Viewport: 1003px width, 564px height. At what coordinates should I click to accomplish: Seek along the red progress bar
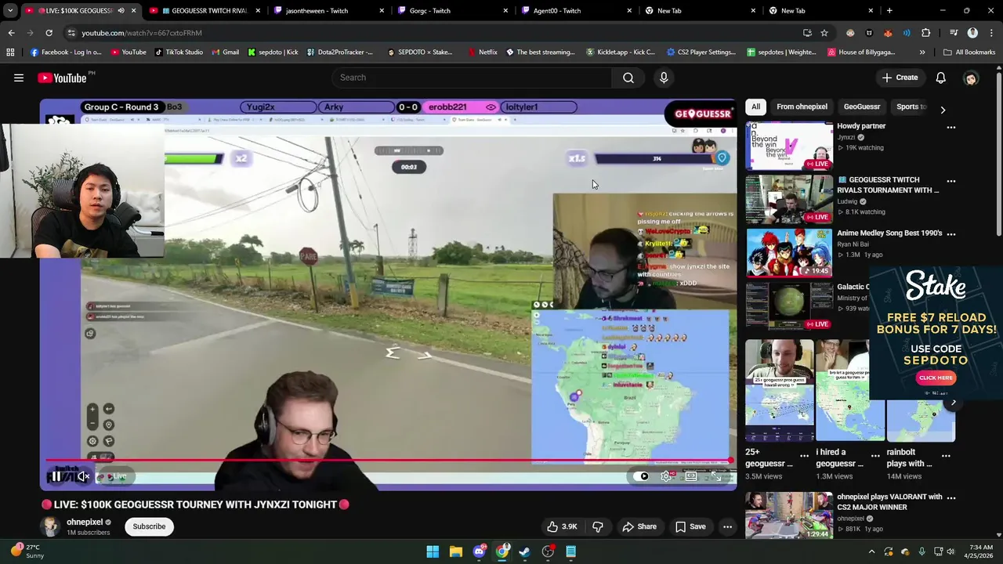(x=388, y=461)
